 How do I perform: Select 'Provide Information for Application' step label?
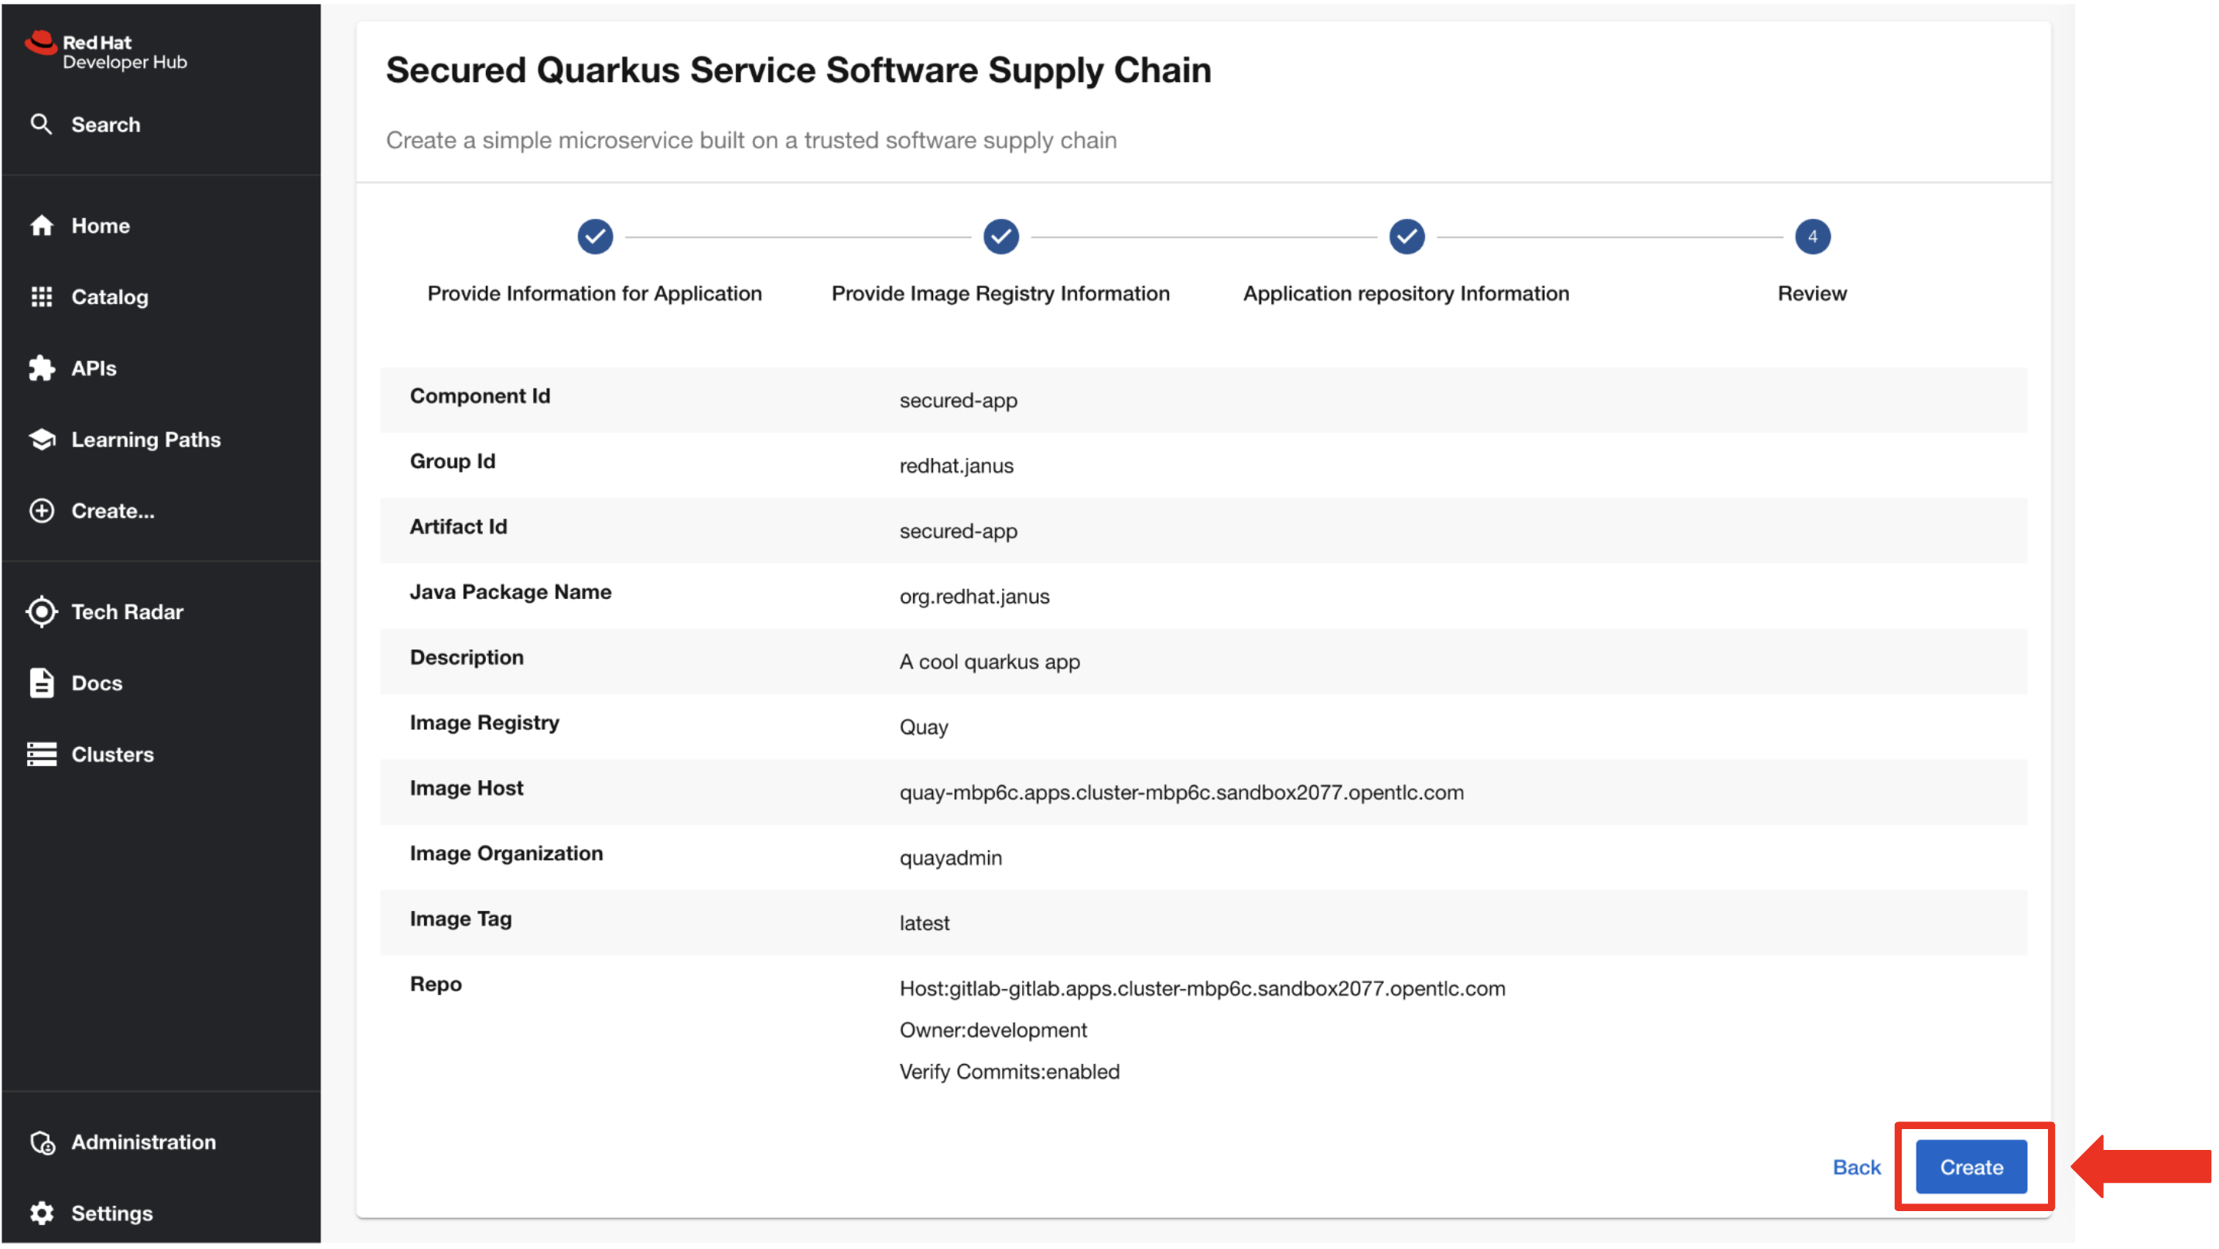(x=594, y=294)
